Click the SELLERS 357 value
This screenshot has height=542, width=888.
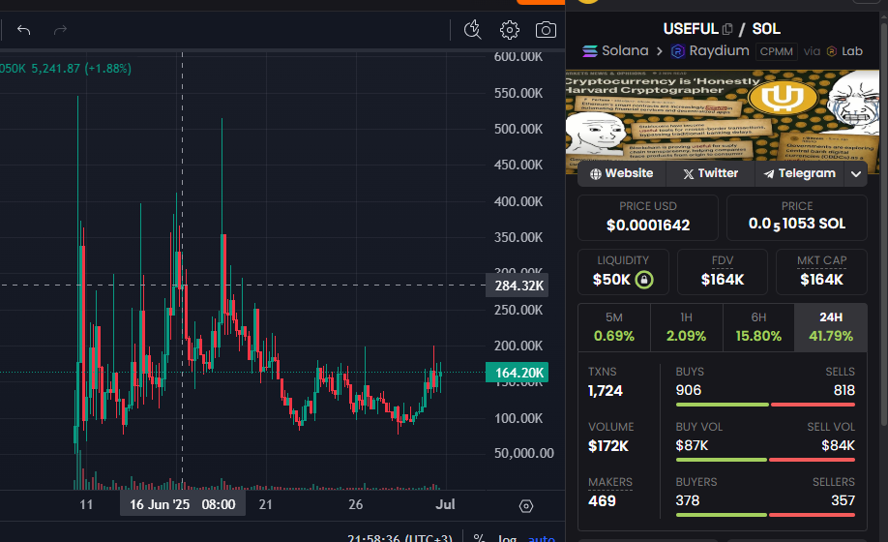tap(843, 500)
